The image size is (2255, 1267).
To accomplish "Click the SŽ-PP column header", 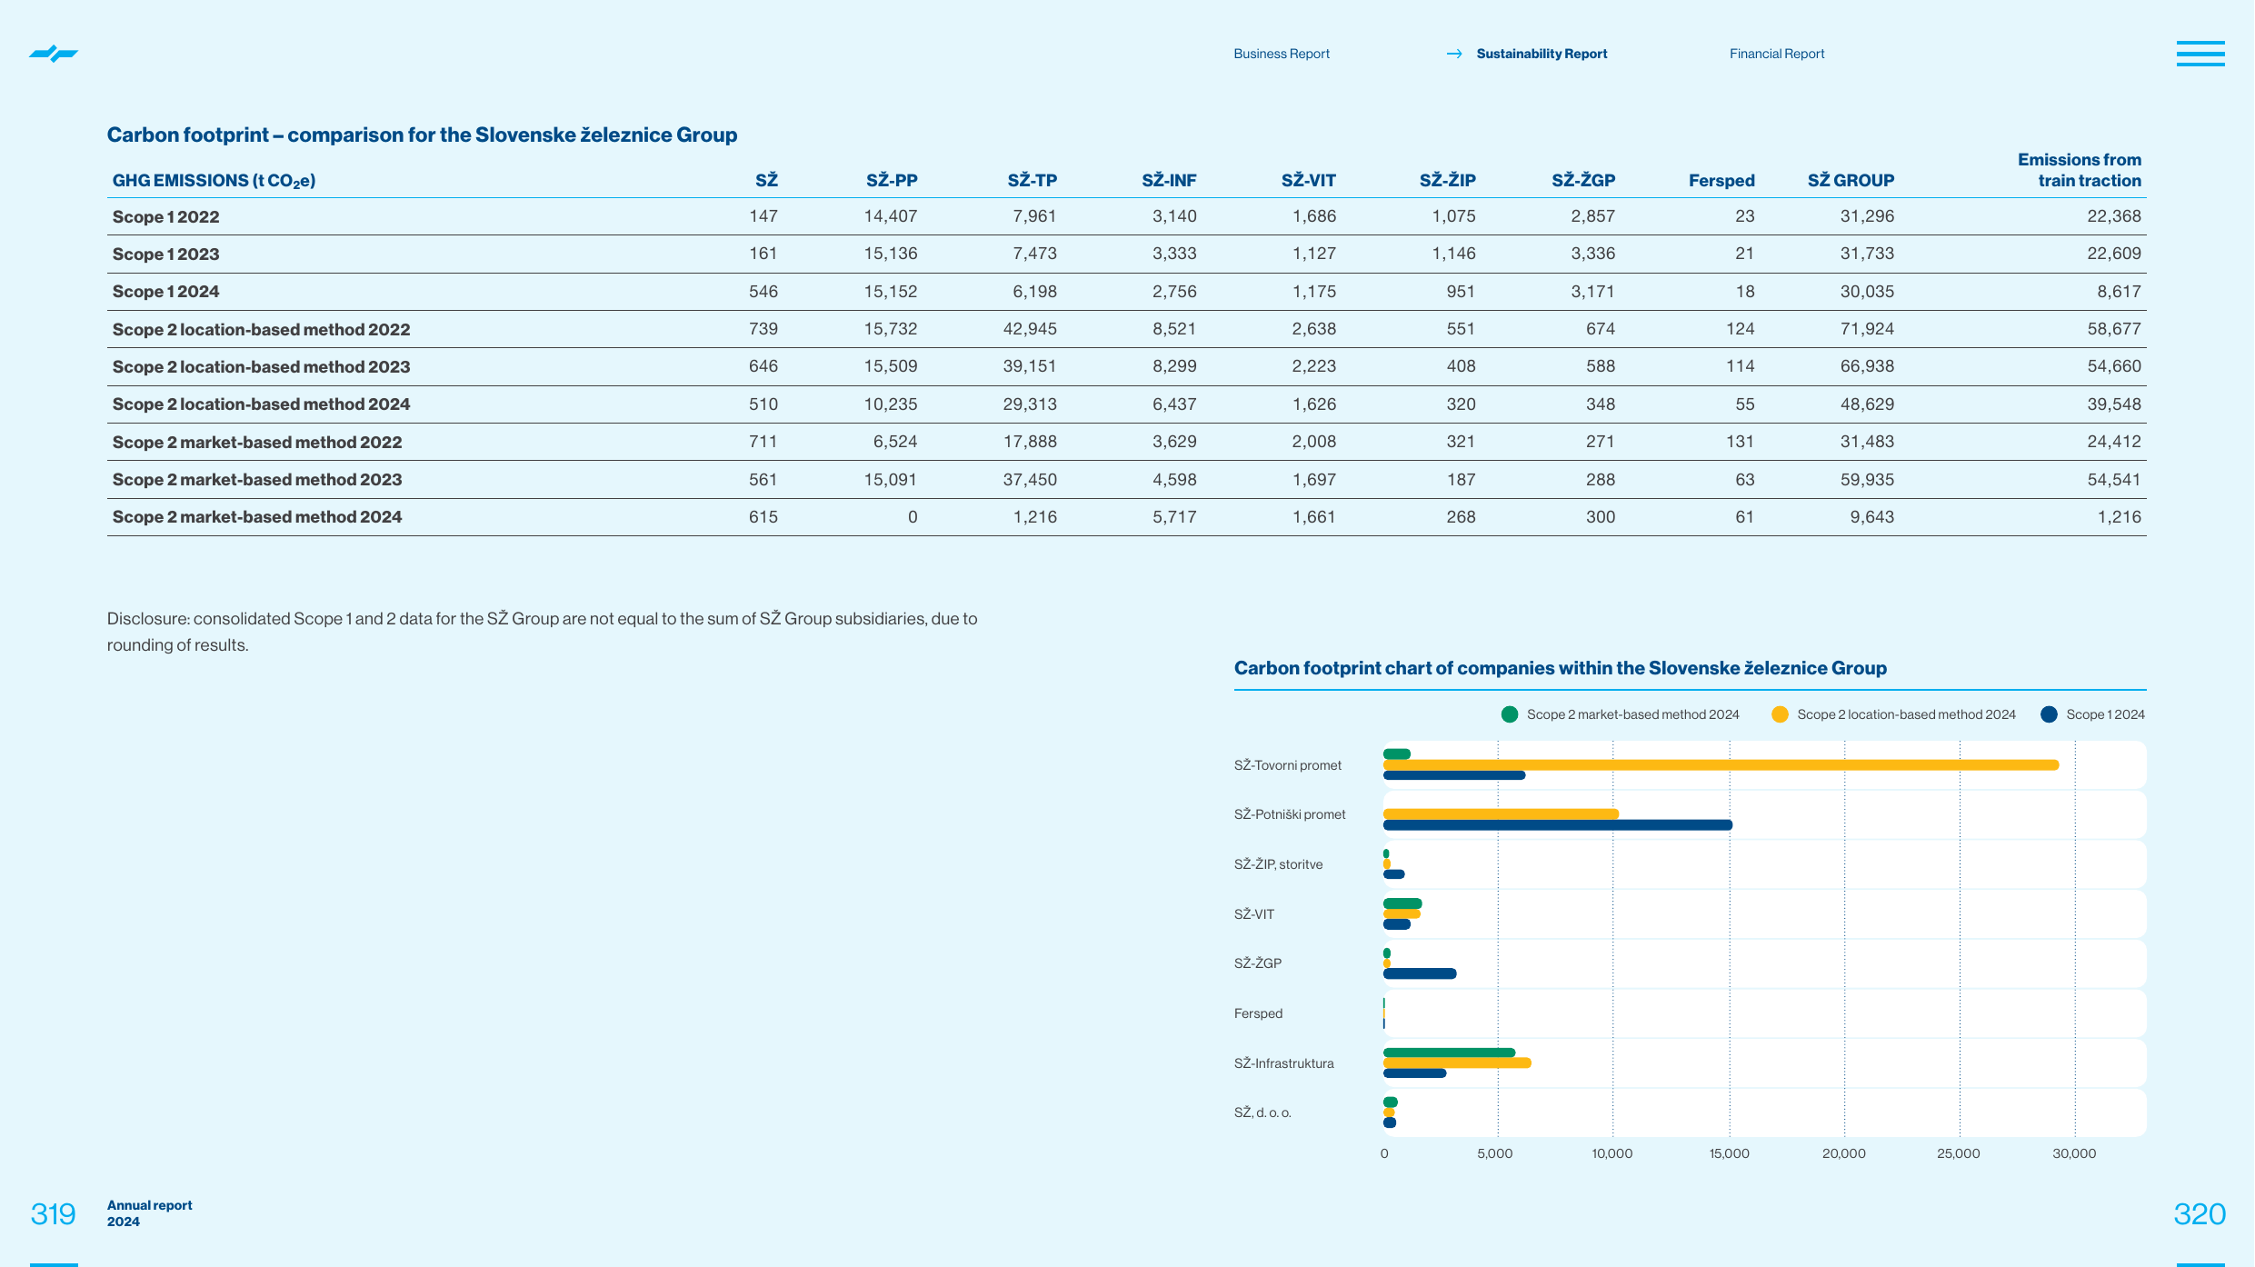I will click(x=892, y=180).
